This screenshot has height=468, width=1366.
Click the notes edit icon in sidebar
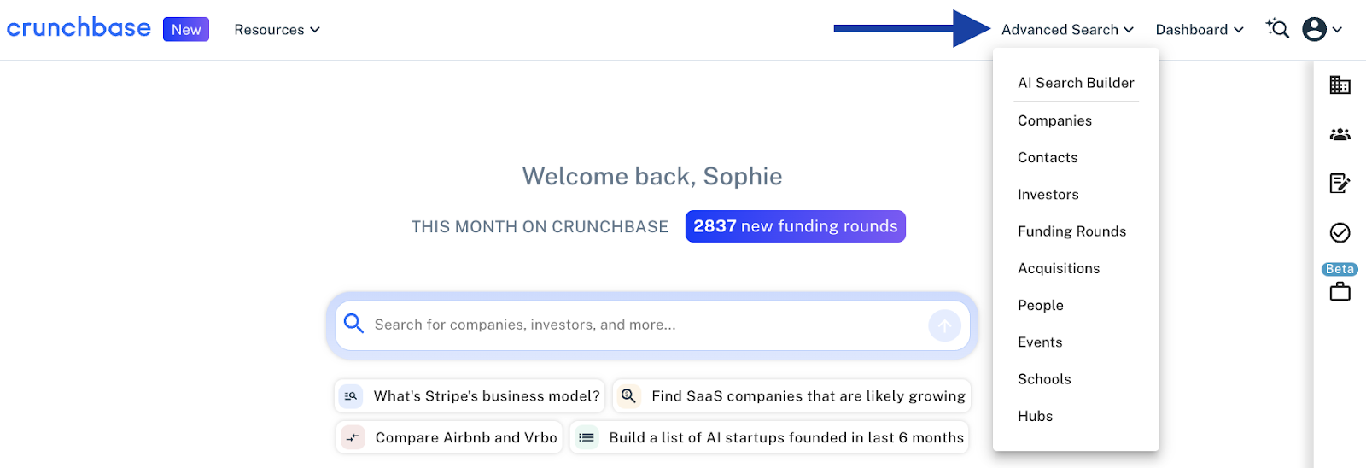[x=1340, y=184]
